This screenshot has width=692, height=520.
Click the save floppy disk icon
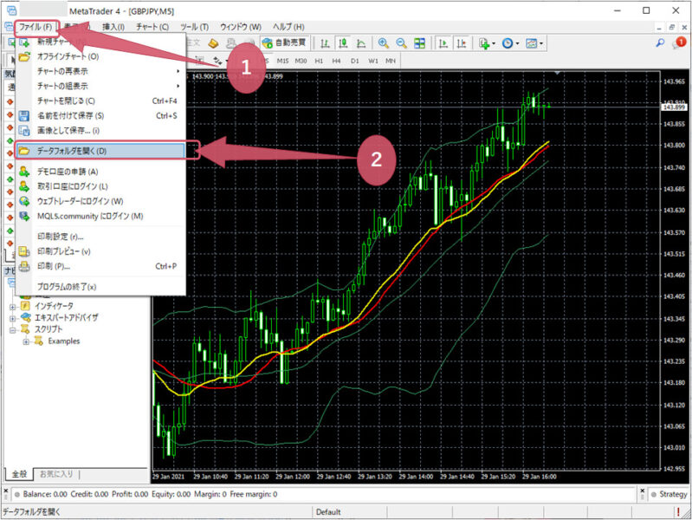pos(24,116)
